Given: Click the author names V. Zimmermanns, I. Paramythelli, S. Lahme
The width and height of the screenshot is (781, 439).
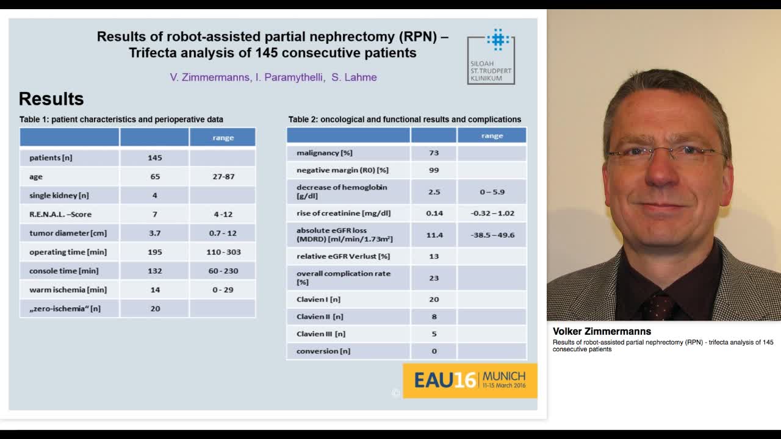Looking at the screenshot, I should [x=273, y=77].
